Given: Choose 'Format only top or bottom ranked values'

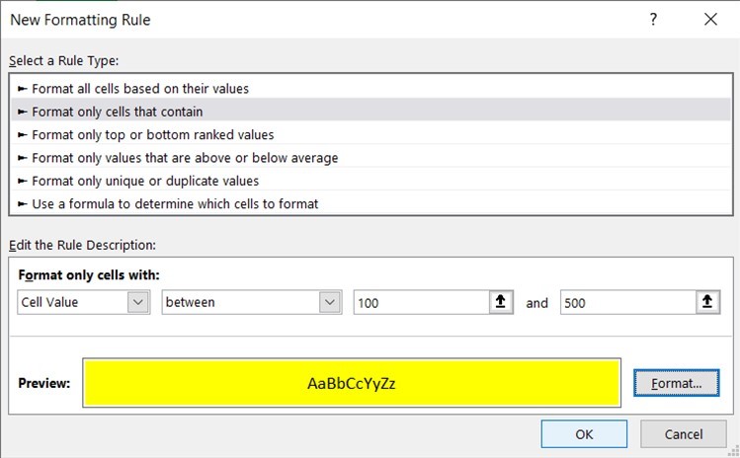Looking at the screenshot, I should click(x=152, y=134).
